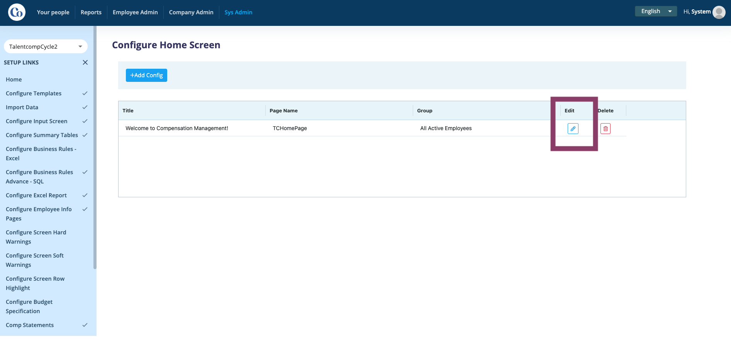731x356 pixels.
Task: Sort by the Title column header
Action: pos(128,110)
